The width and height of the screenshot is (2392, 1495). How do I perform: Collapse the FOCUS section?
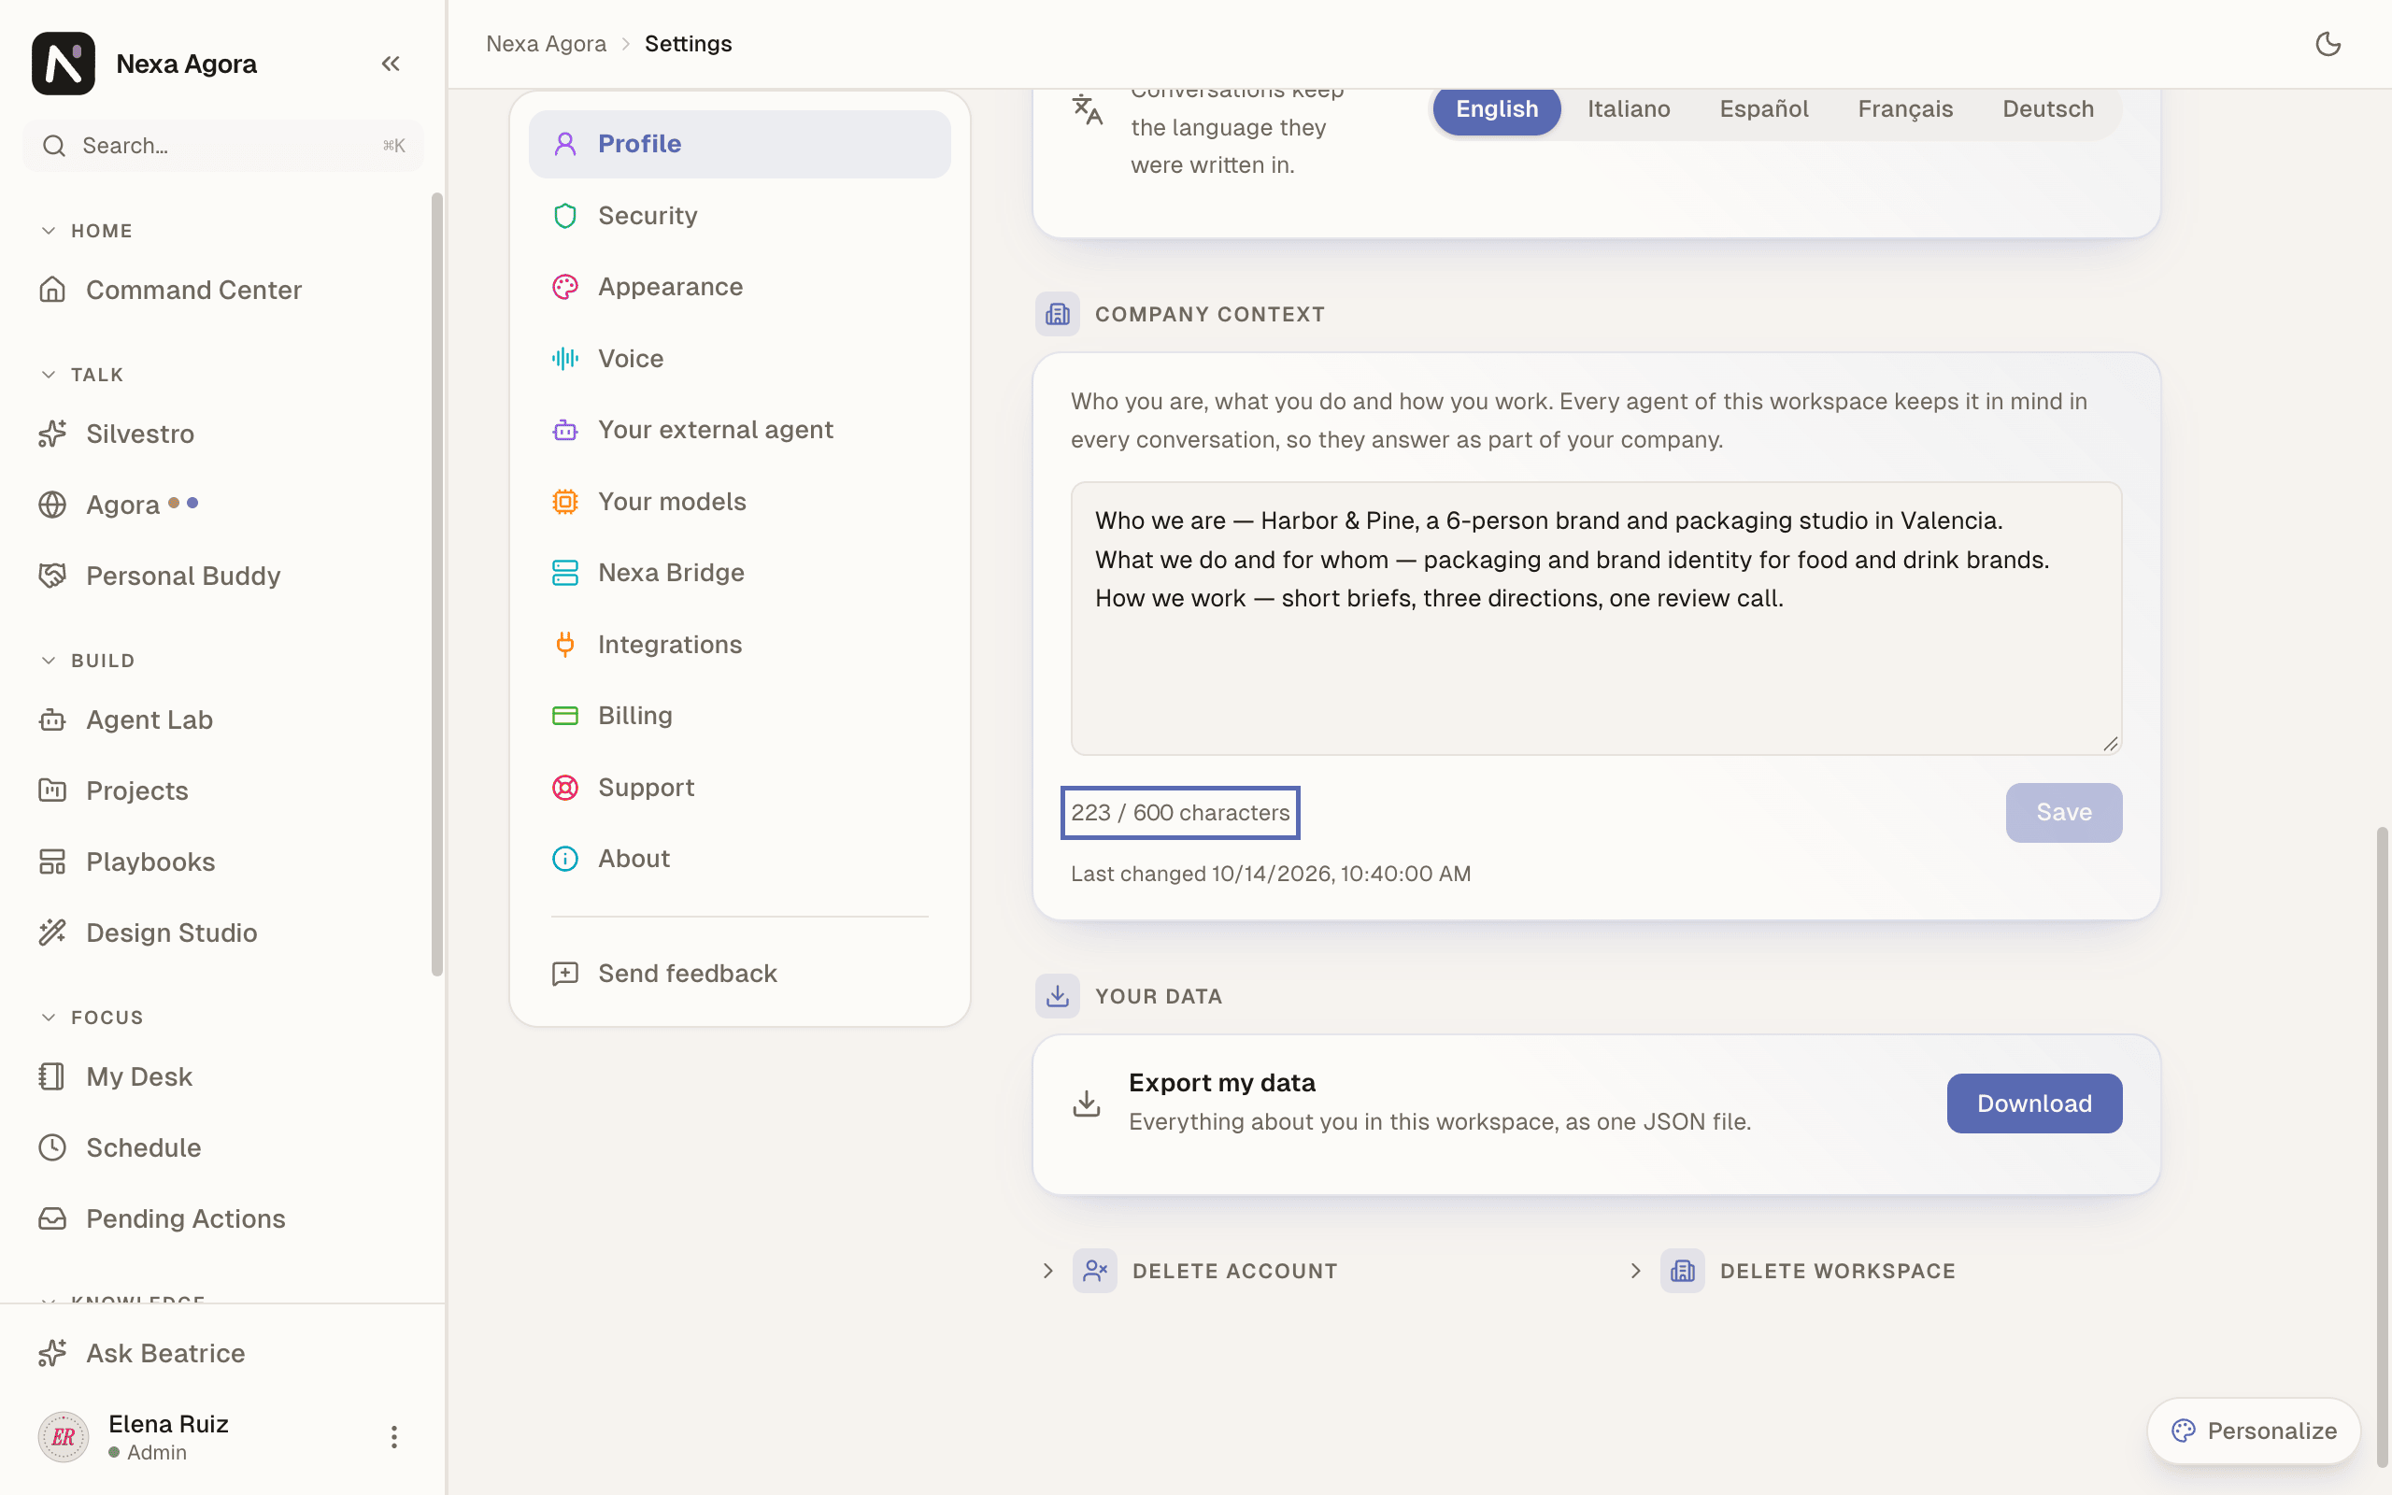pos(93,1018)
